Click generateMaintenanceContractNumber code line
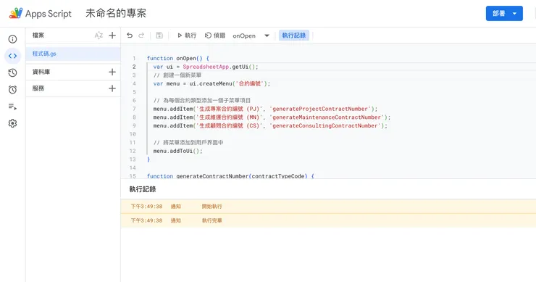The height and width of the screenshot is (282, 536). [x=272, y=117]
